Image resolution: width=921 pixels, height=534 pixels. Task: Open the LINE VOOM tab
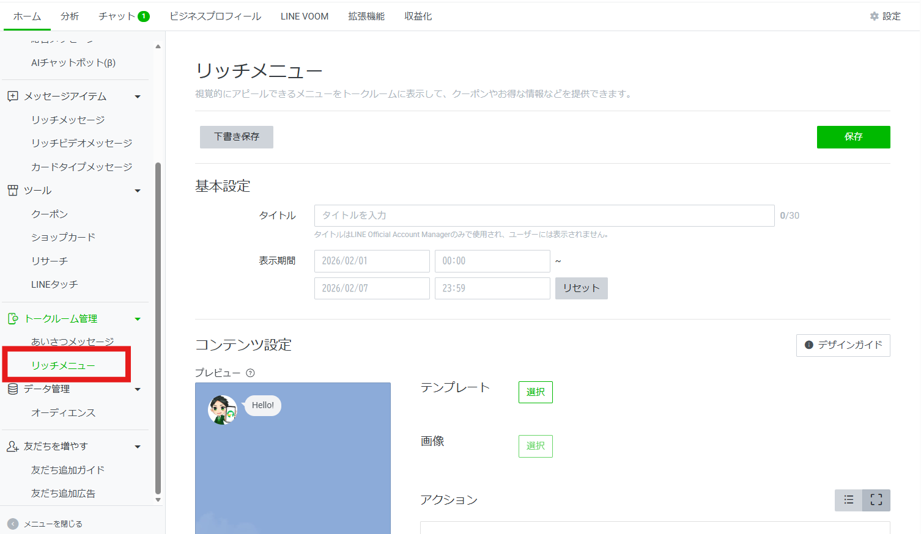pyautogui.click(x=304, y=16)
